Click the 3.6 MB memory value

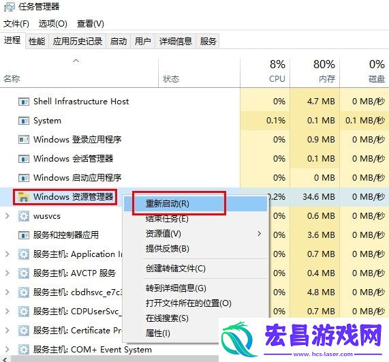[321, 235]
